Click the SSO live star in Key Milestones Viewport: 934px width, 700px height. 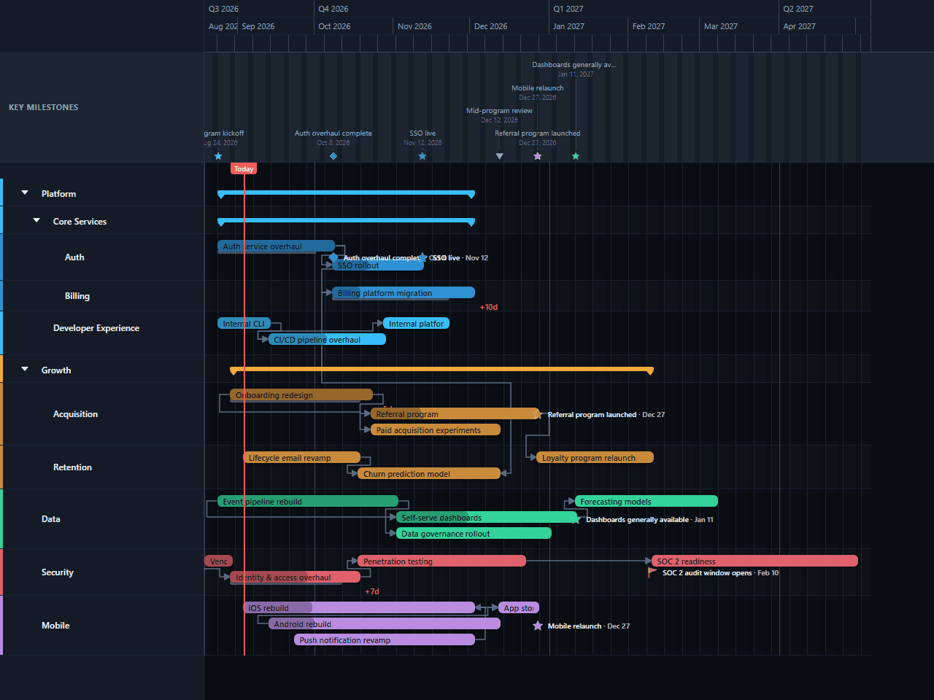(x=422, y=156)
